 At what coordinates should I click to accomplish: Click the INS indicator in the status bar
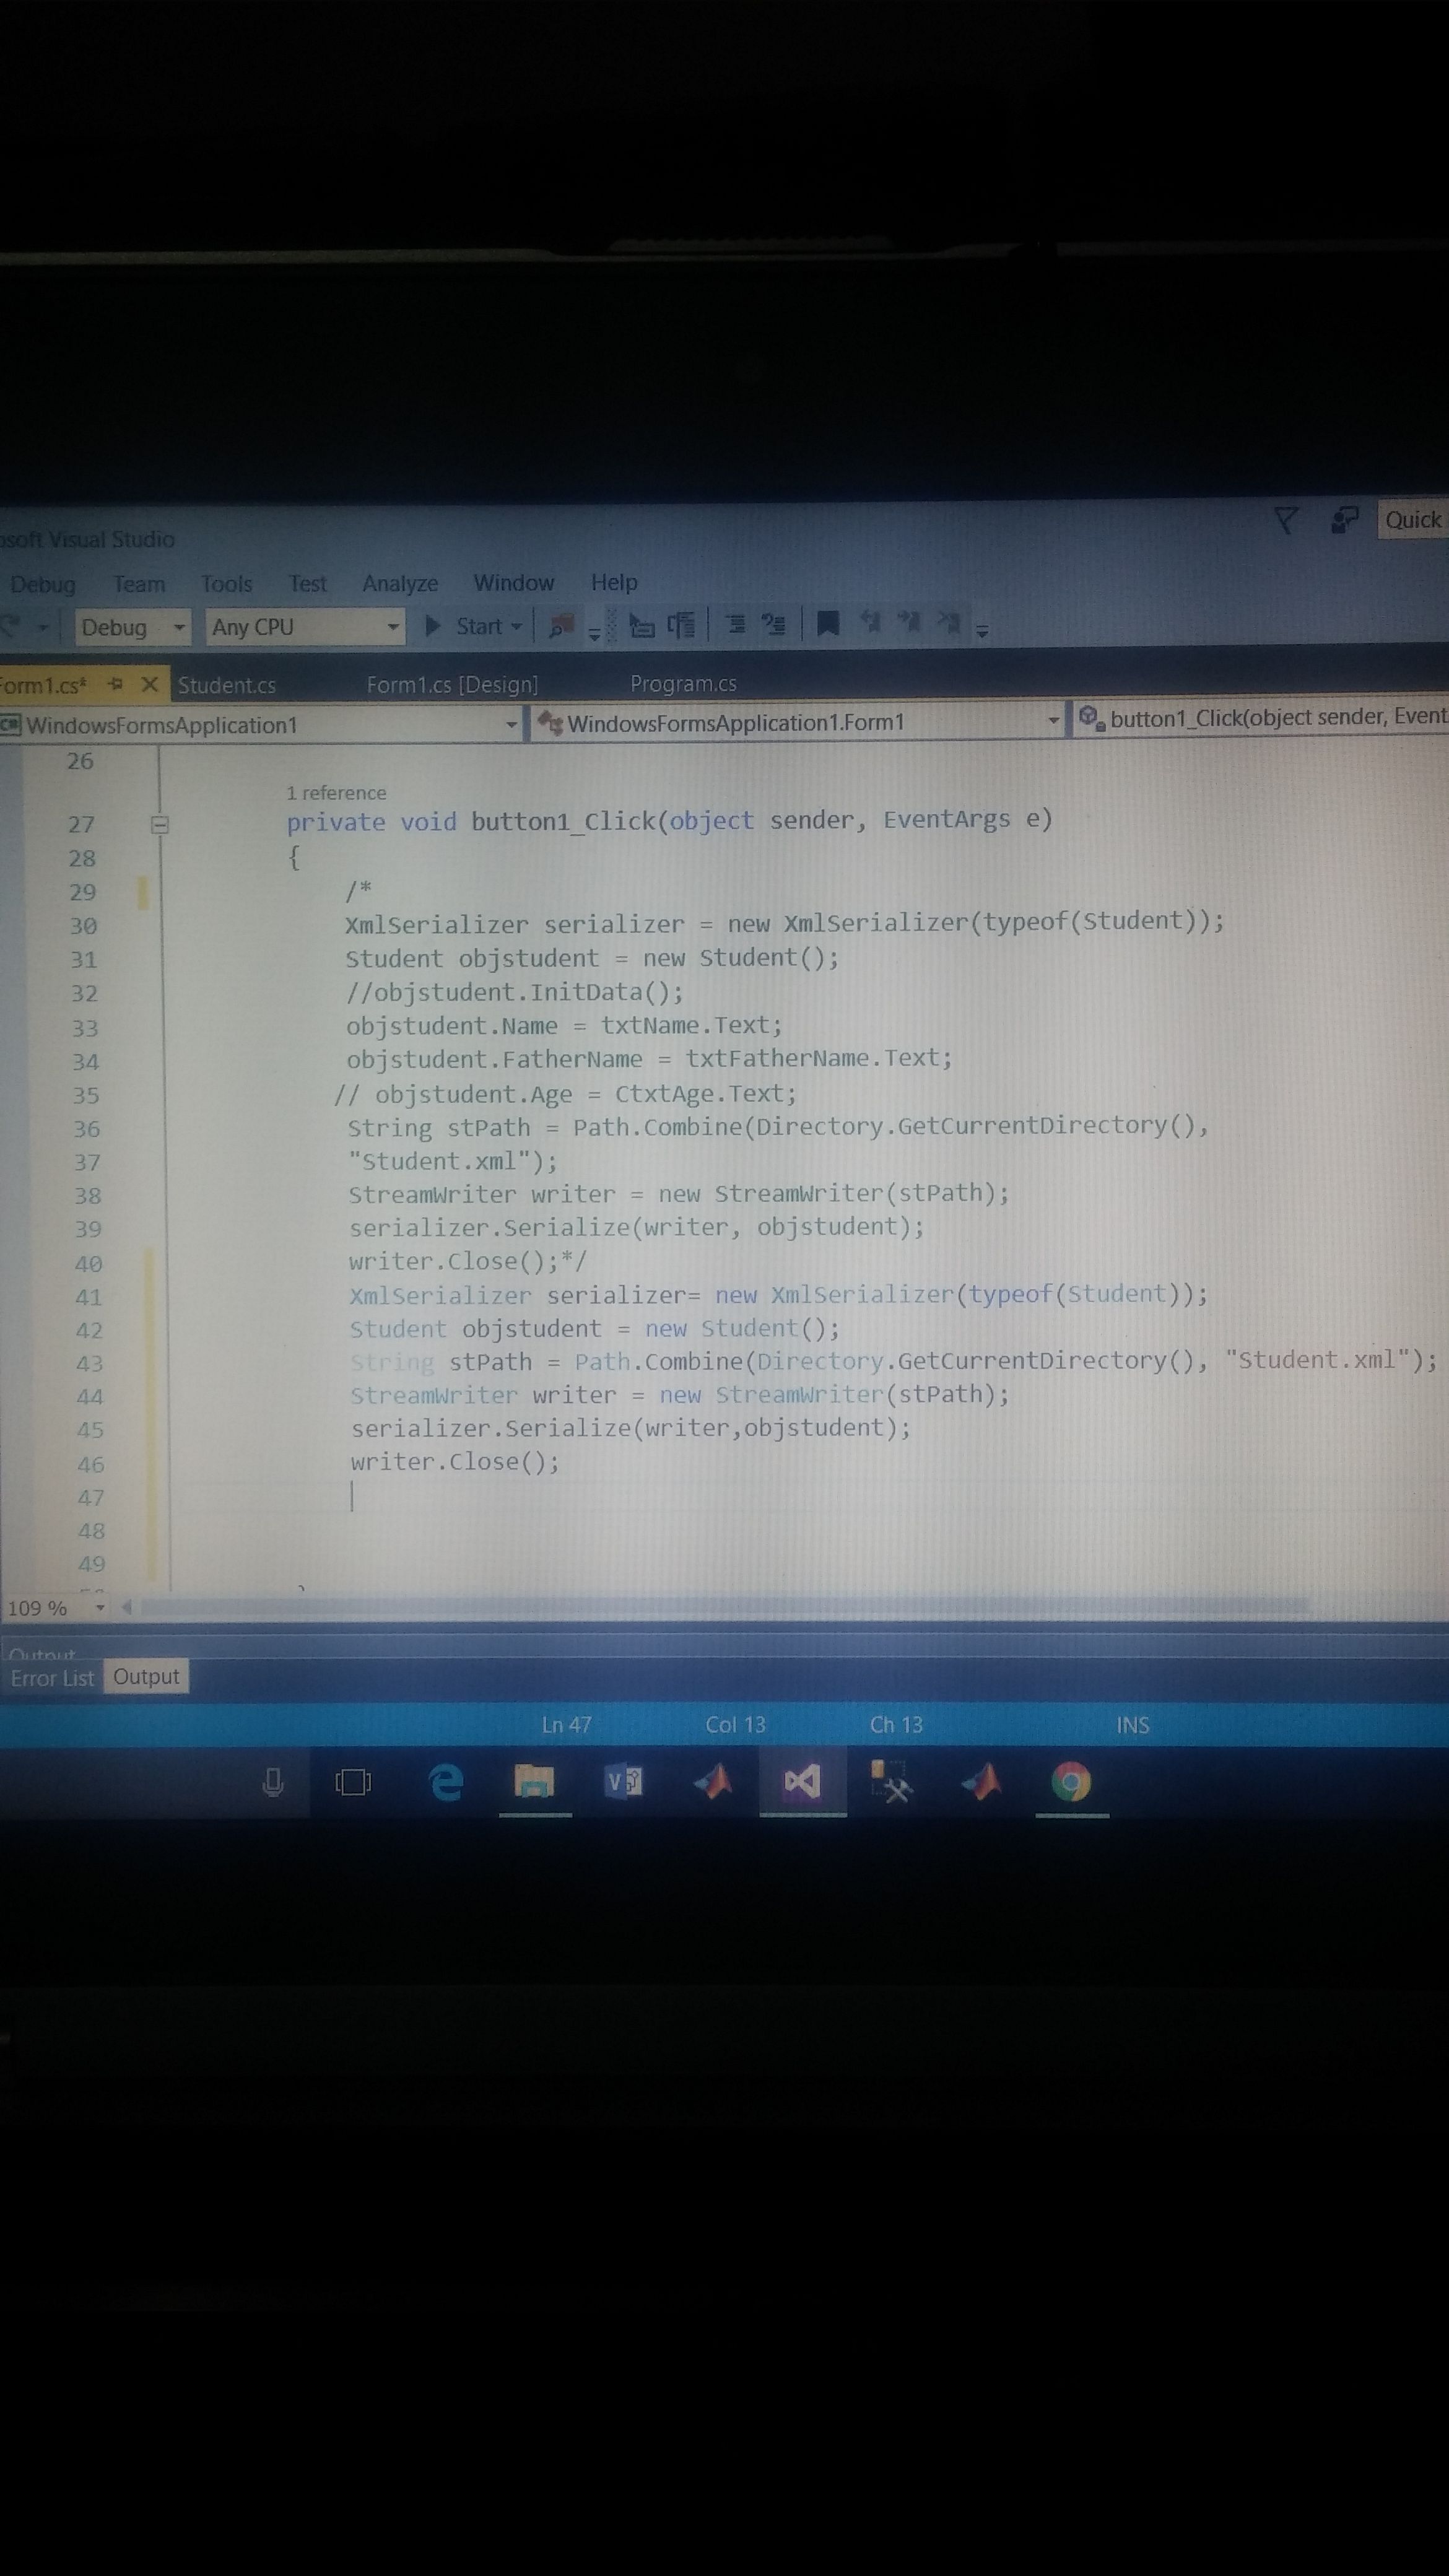tap(1132, 1725)
